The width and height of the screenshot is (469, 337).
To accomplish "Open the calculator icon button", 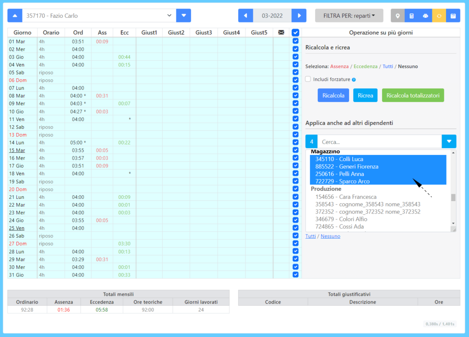I will [412, 16].
